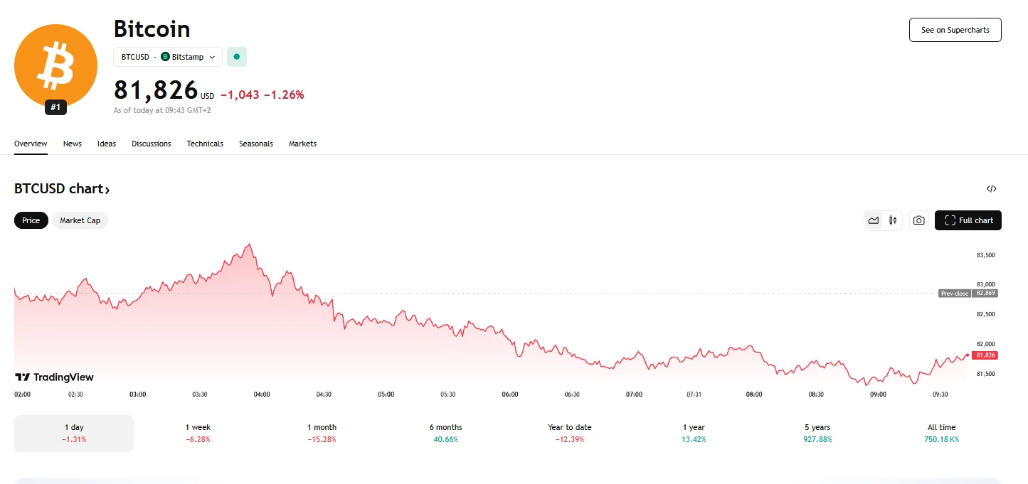
Task: Click See on Supercharts button
Action: coord(955,30)
